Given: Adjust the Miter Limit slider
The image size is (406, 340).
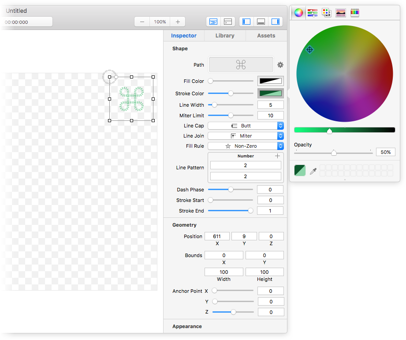Looking at the screenshot, I should click(x=231, y=116).
